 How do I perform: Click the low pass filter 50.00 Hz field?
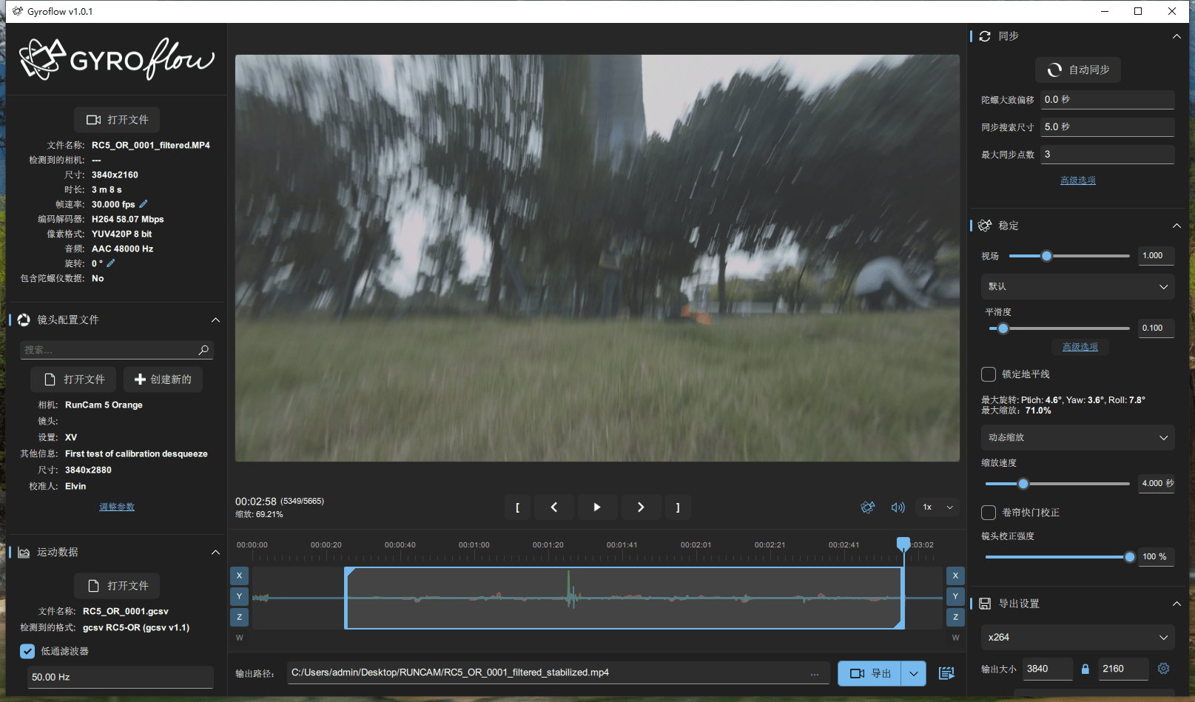click(120, 678)
